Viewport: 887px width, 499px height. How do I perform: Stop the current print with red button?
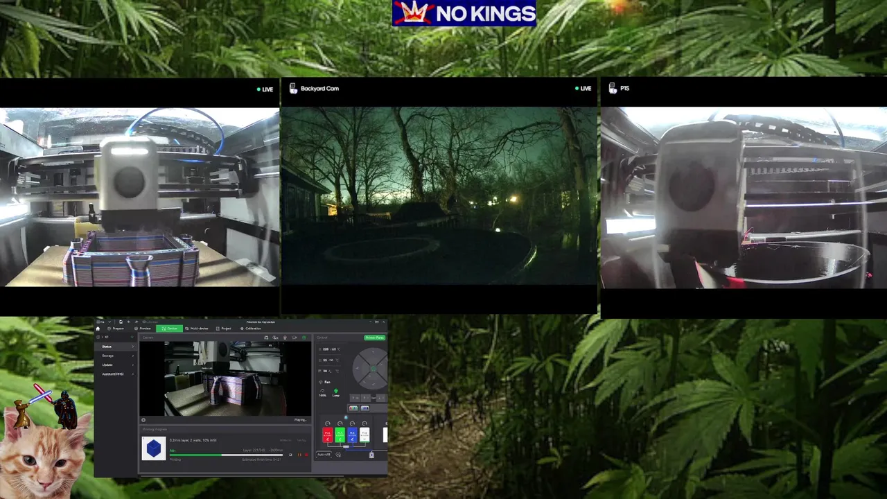[306, 455]
